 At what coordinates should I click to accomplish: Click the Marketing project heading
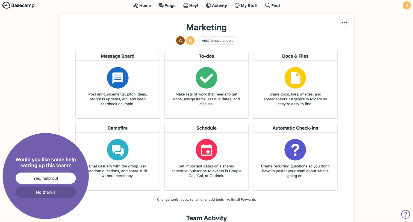tap(206, 28)
